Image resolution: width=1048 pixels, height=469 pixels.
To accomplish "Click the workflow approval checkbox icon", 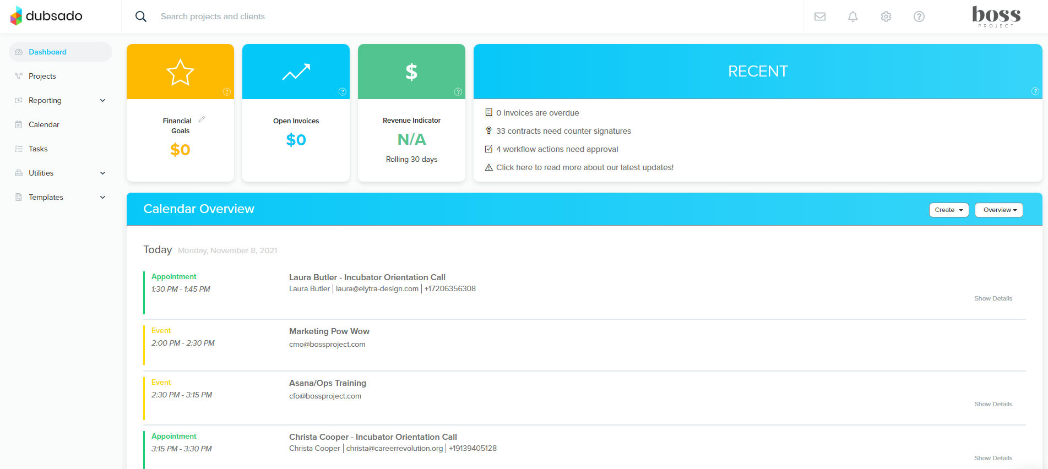I will pos(488,149).
